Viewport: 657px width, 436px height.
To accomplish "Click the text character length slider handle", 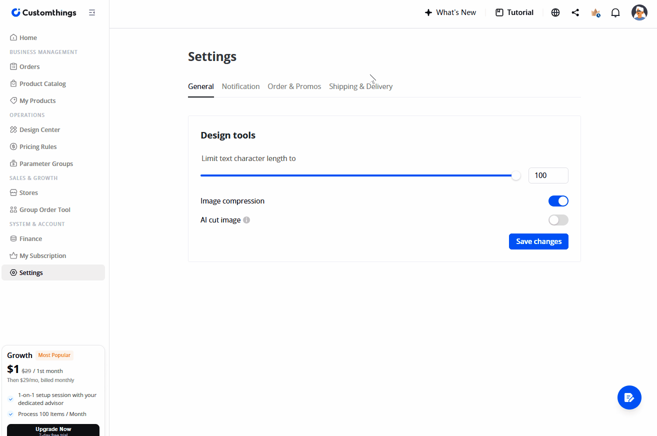I will coord(516,175).
